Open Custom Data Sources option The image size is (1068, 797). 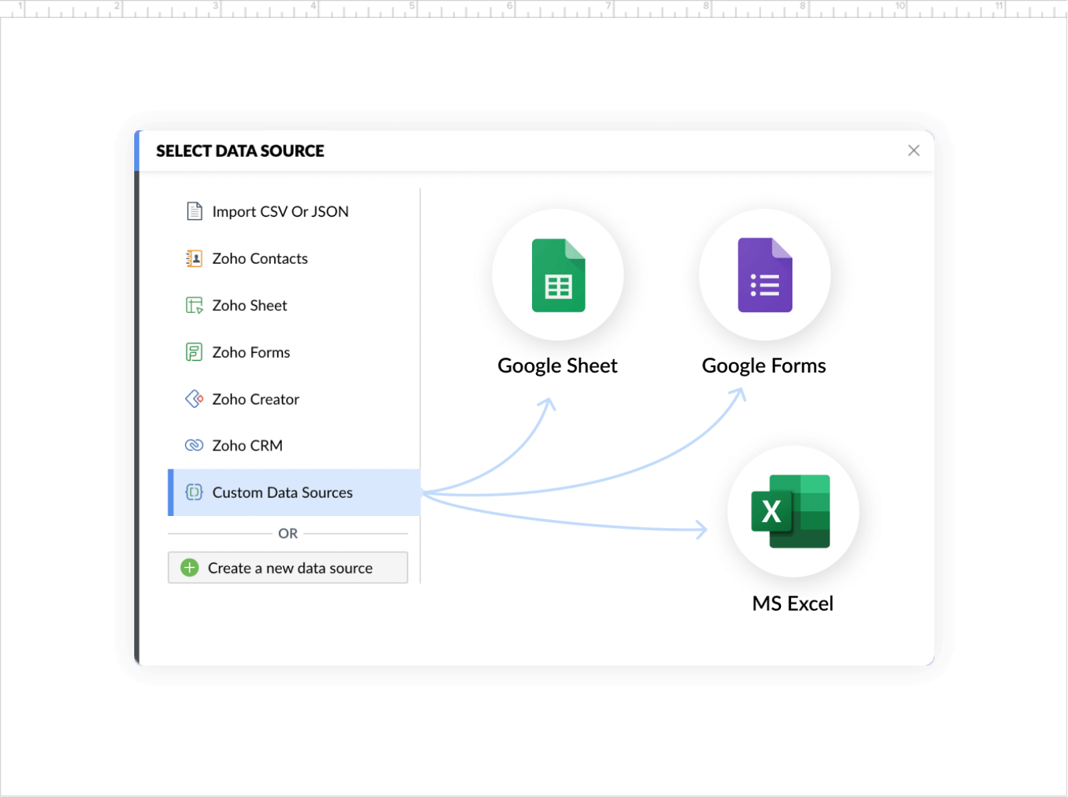pyautogui.click(x=282, y=493)
